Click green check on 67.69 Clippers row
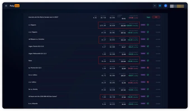 [x=148, y=32]
